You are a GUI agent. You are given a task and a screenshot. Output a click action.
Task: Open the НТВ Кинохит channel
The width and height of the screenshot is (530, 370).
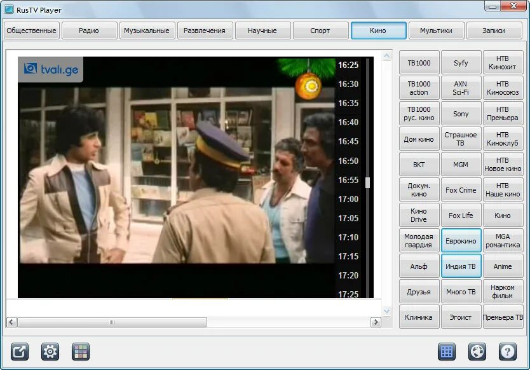click(503, 62)
